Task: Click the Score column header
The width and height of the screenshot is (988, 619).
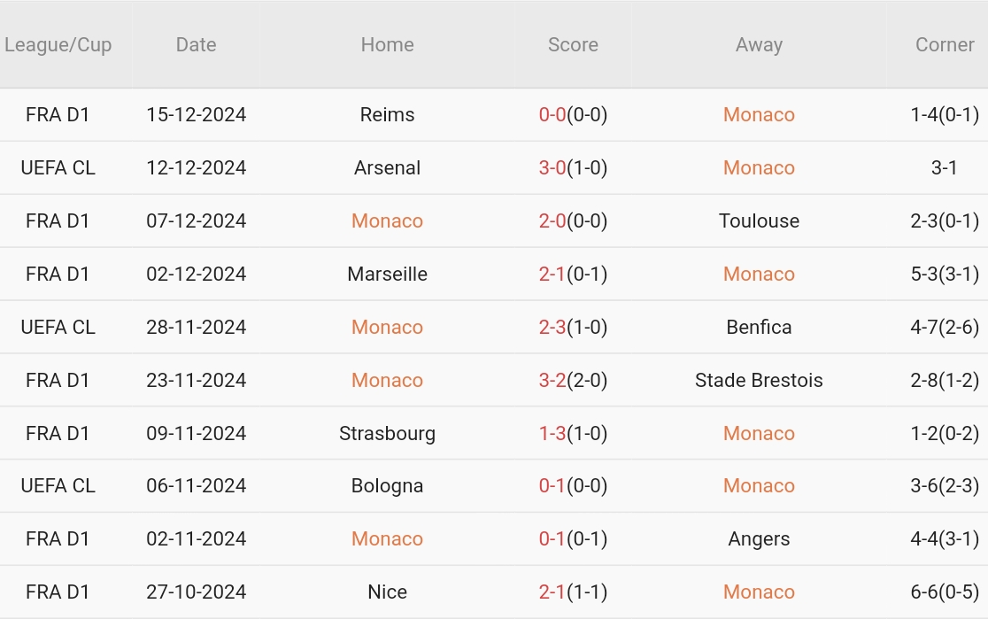Action: [573, 45]
